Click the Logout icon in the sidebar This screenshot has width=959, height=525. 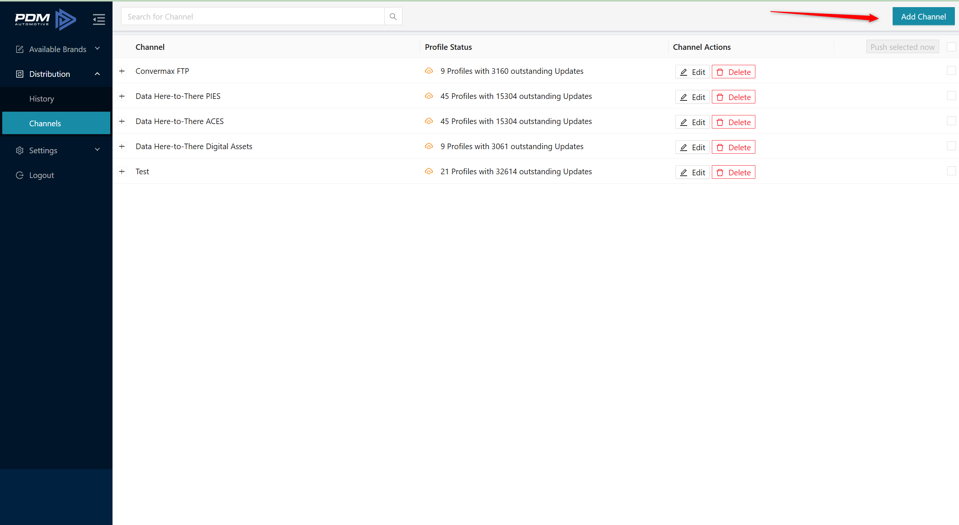20,175
